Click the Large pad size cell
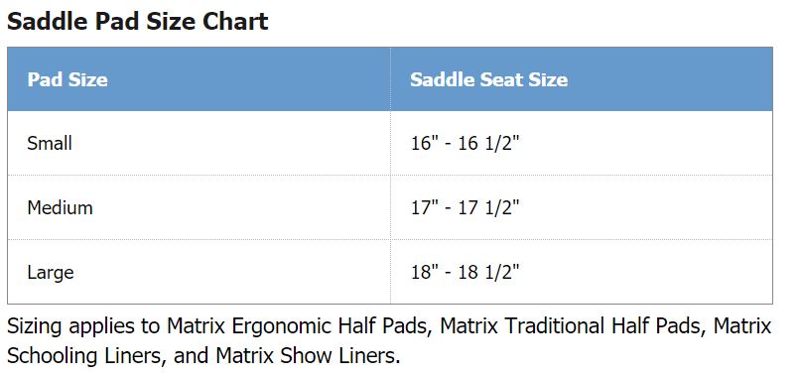The width and height of the screenshot is (801, 375). (x=199, y=272)
